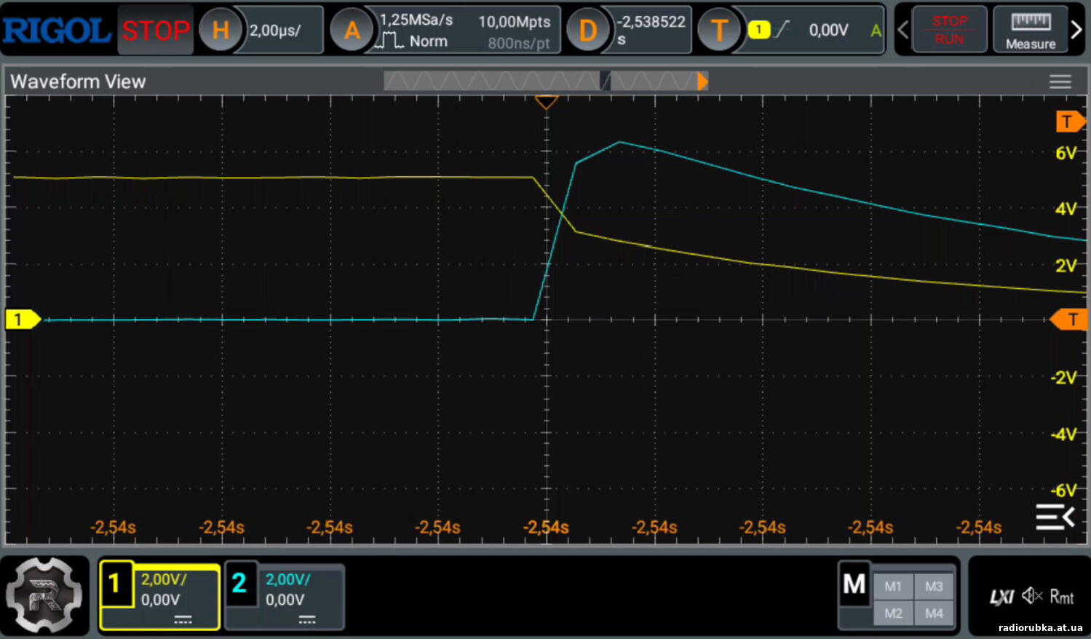1091x639 pixels.
Task: Open the Horizontal (H) timebase settings
Action: (x=220, y=31)
